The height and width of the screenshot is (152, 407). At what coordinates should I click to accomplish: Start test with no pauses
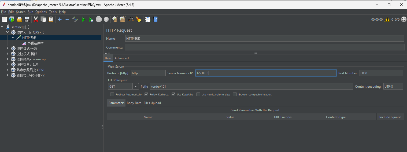click(91, 19)
